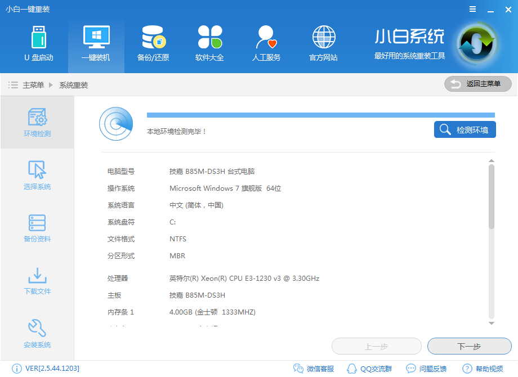Open 微信客服 link

click(x=314, y=369)
